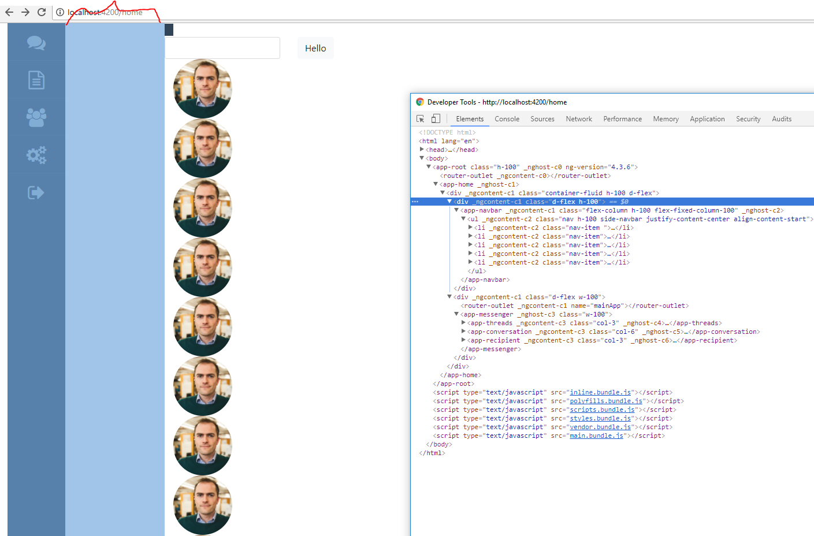
Task: Select the html lang="en" line
Action: pyautogui.click(x=449, y=141)
